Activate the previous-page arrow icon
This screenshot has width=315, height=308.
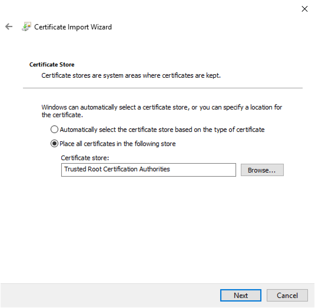[x=9, y=27]
